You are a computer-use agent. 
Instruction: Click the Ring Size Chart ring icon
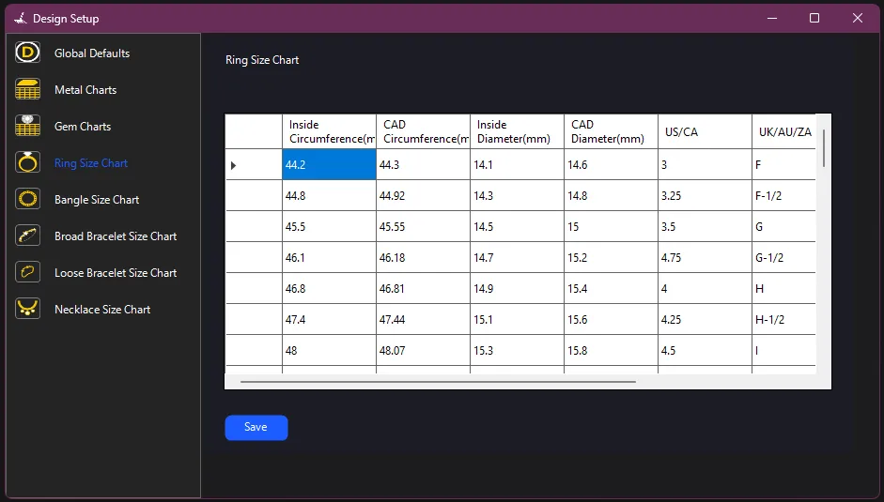click(28, 163)
